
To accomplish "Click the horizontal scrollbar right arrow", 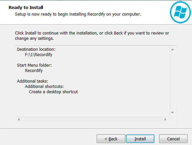I will pyautogui.click(x=165, y=119).
